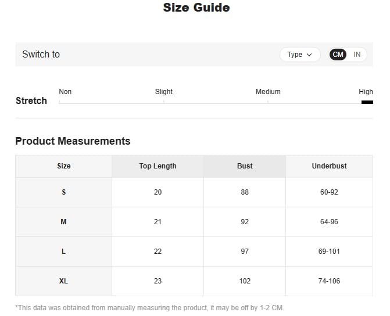The width and height of the screenshot is (390, 316).
Task: Click the Medium stretch label
Action: click(x=268, y=92)
